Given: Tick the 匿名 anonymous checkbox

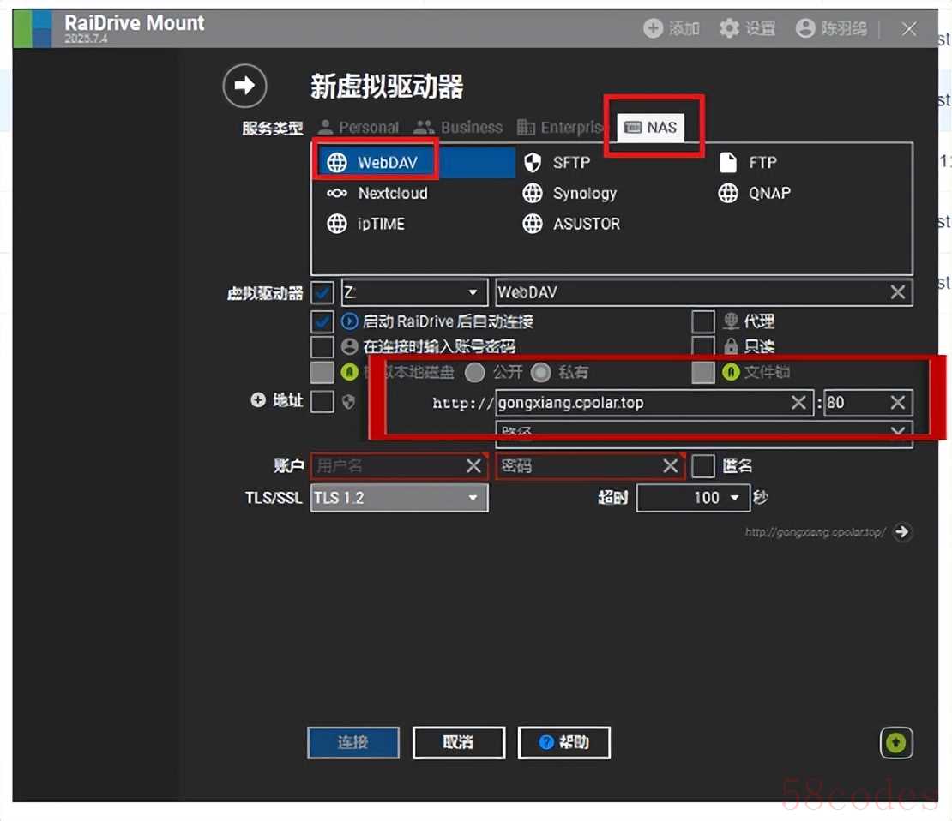Looking at the screenshot, I should 703,466.
